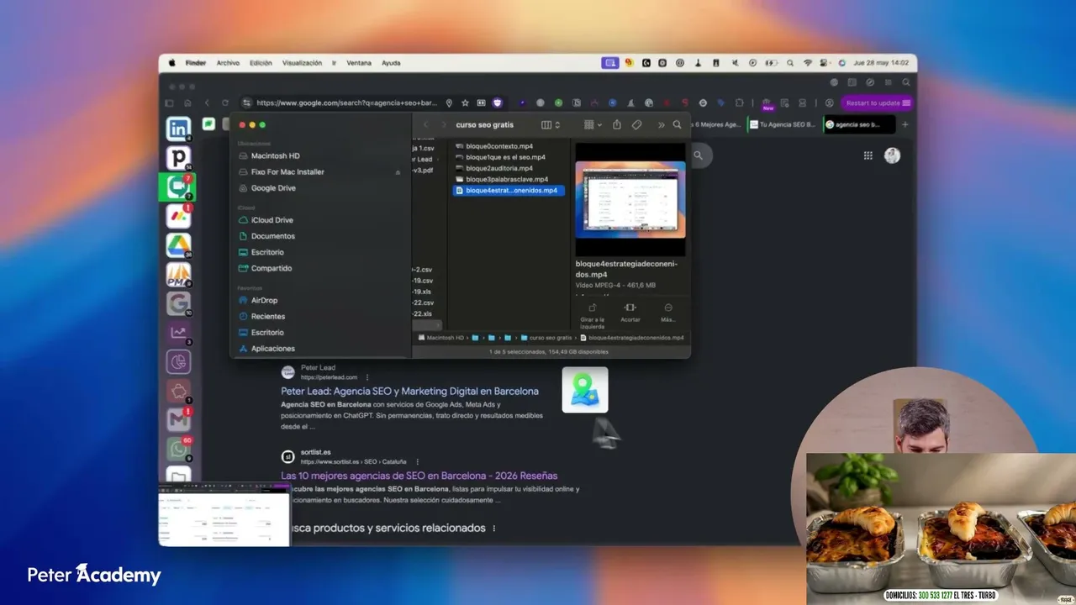Open 'Las 10 mejores agencias de SEO' link
Screen dimensions: 1076x605
point(419,476)
